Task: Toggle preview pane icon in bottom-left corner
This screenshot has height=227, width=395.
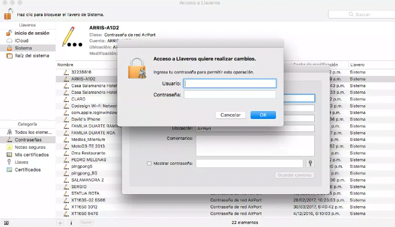Action: [x=7, y=223]
